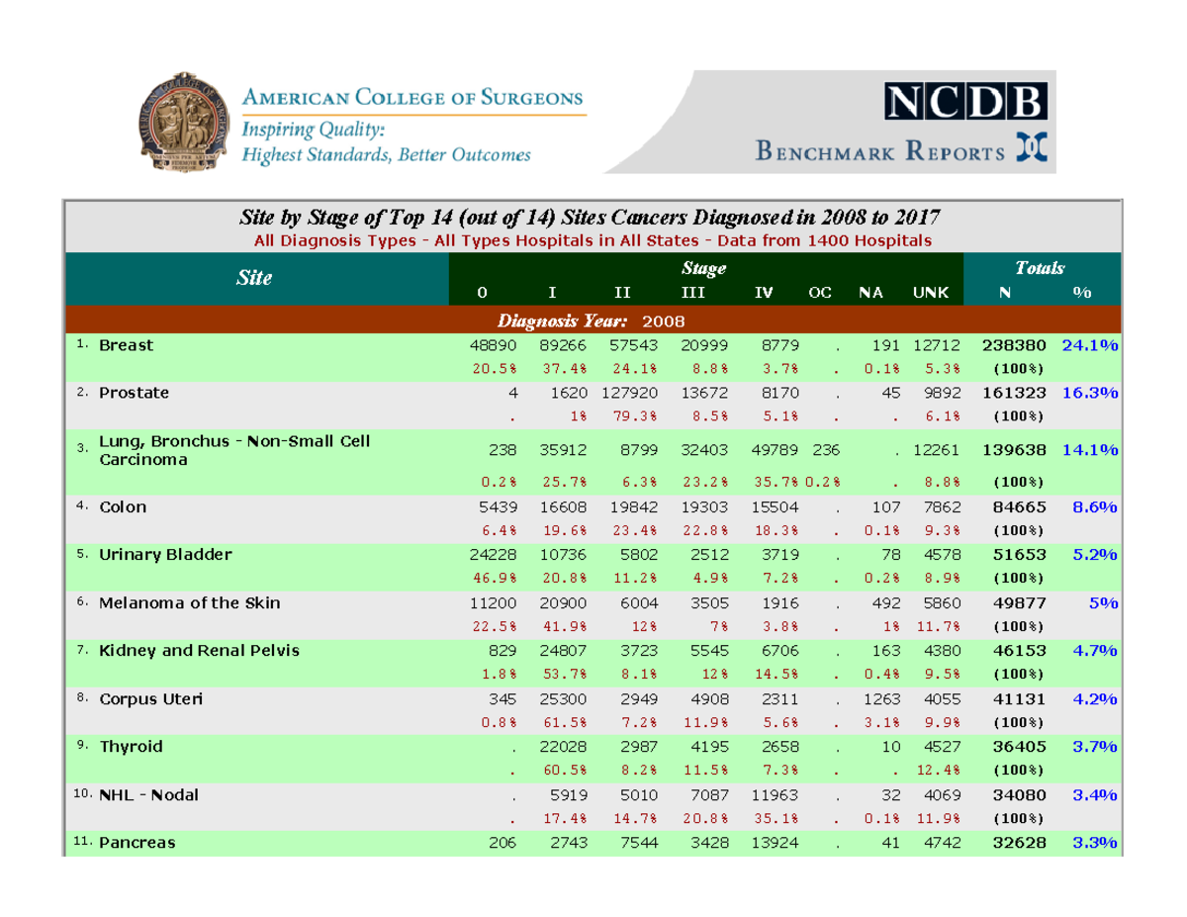1187x917 pixels.
Task: Click the Urinary Bladder stage 0 value 24228
Action: tap(495, 554)
